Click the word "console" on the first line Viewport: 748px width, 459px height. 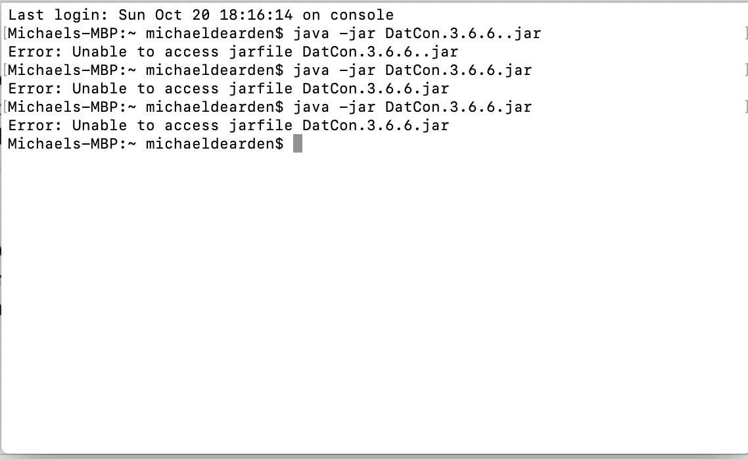(362, 14)
